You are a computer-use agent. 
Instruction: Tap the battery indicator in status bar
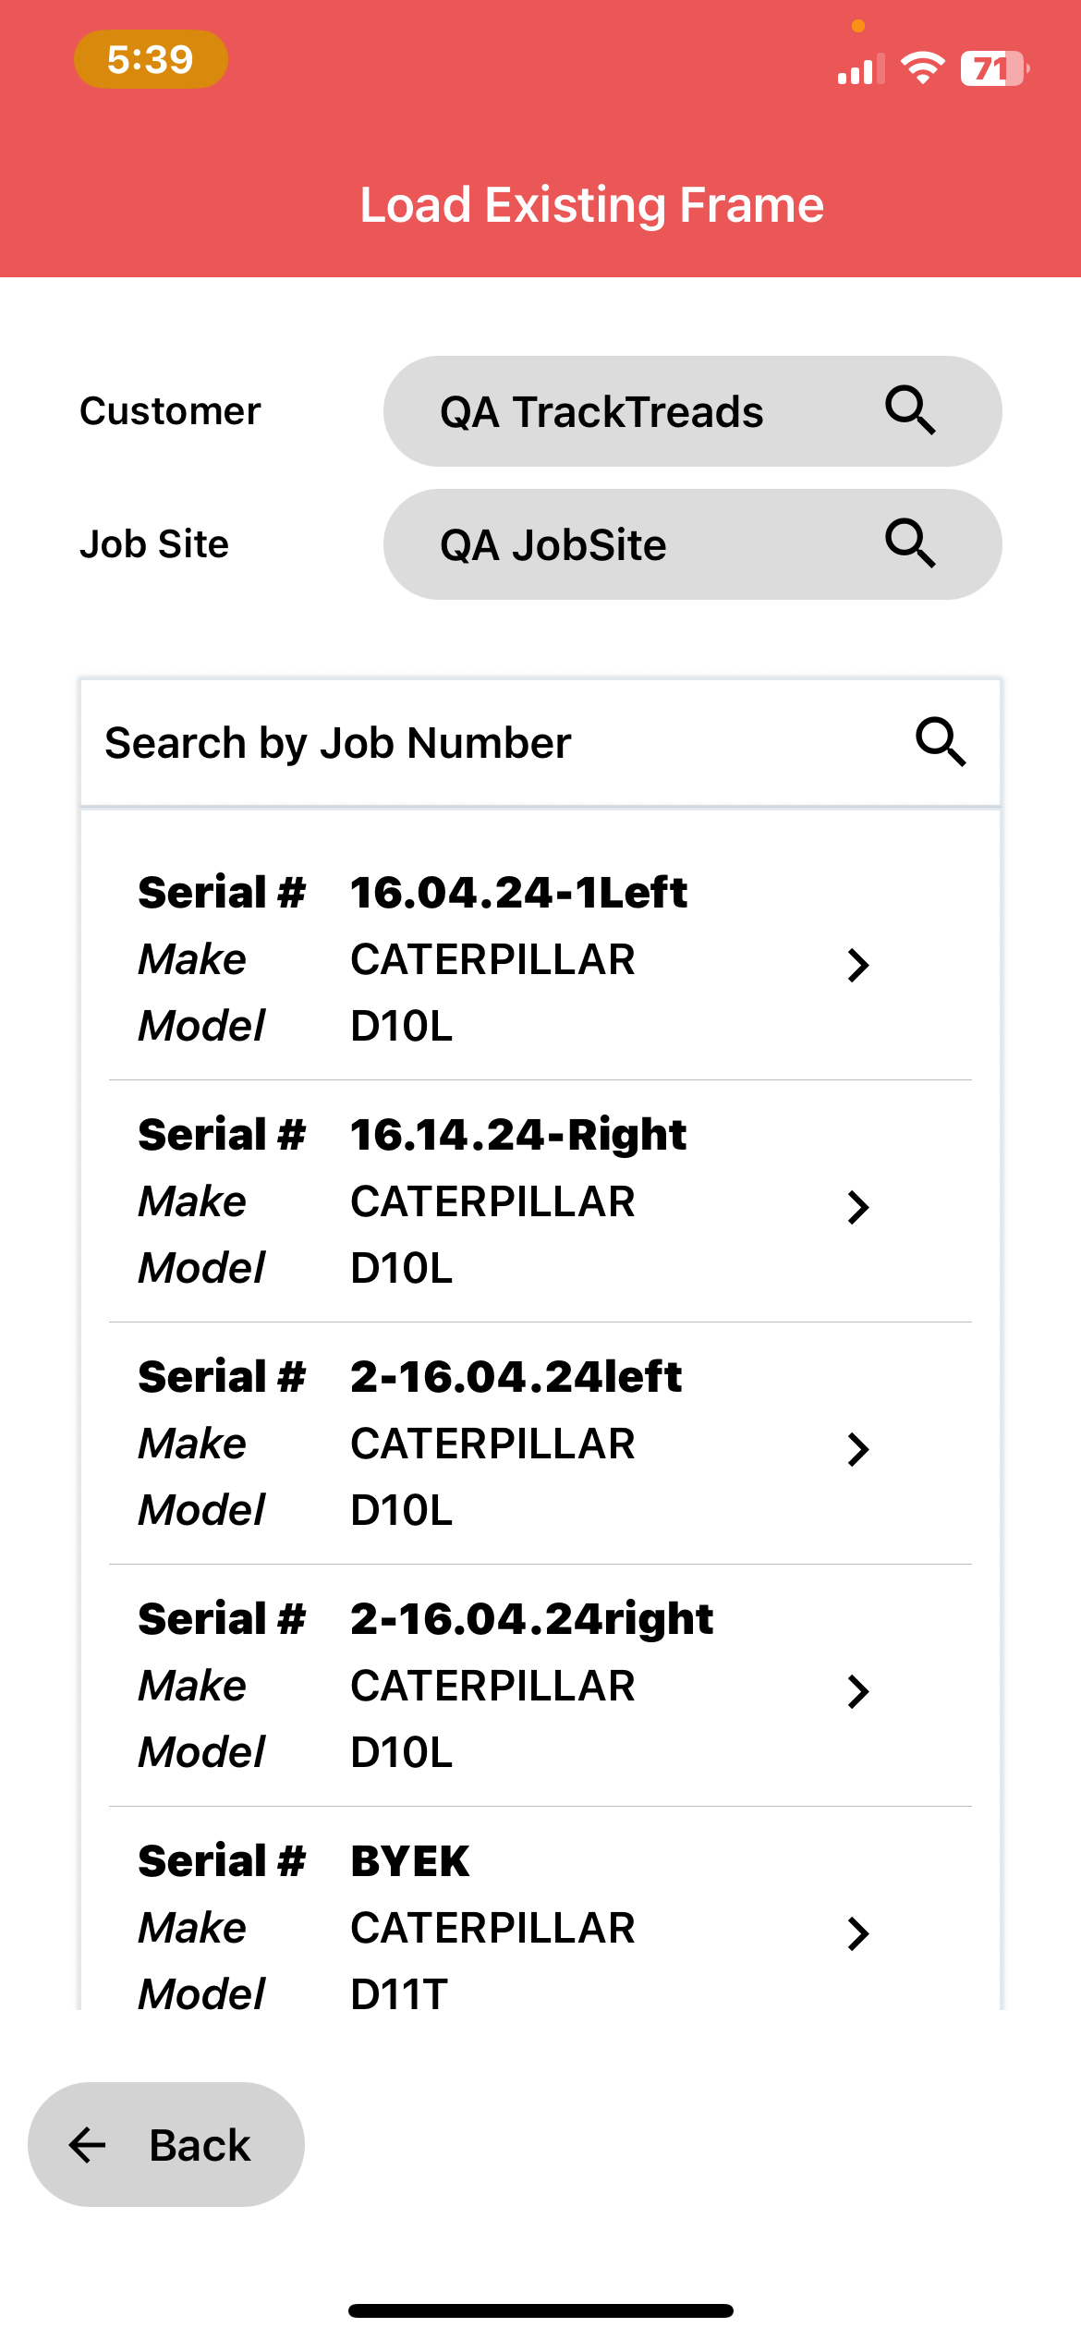[994, 68]
